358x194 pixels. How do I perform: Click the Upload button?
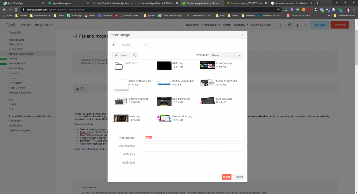[121, 55]
